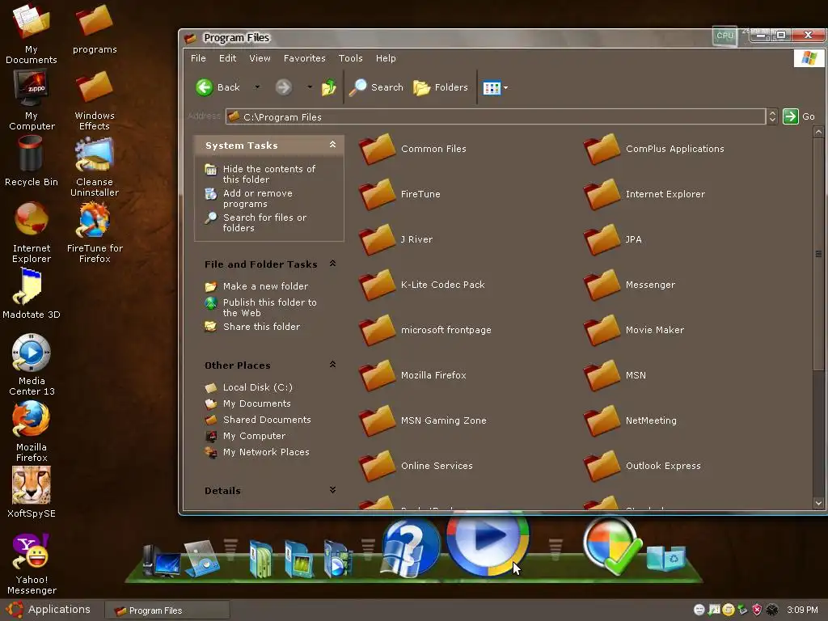
Task: Click the Help question mark dock icon
Action: click(410, 547)
